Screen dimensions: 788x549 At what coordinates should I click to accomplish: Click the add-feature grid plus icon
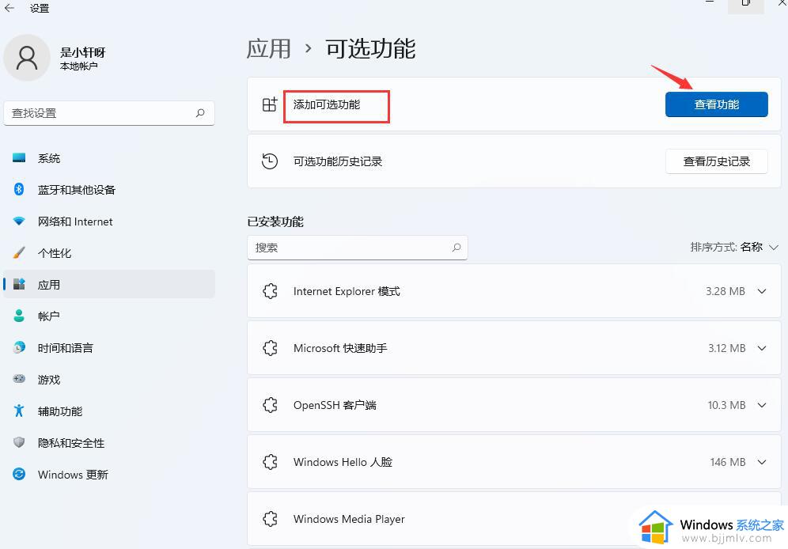(270, 104)
